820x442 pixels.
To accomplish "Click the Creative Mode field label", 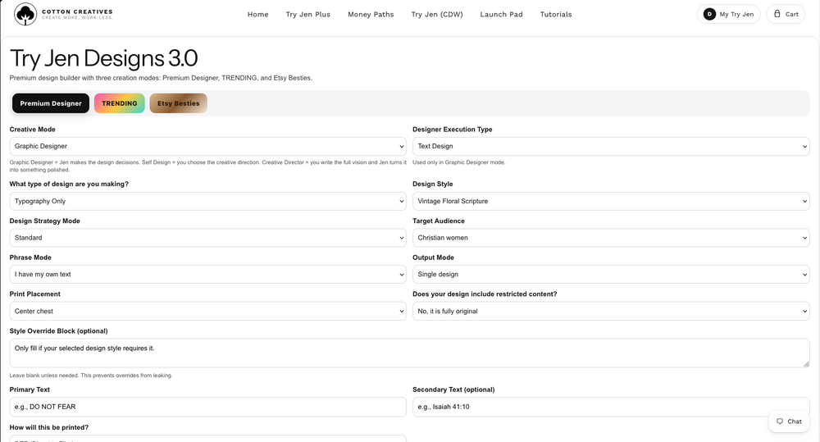I will click(33, 130).
